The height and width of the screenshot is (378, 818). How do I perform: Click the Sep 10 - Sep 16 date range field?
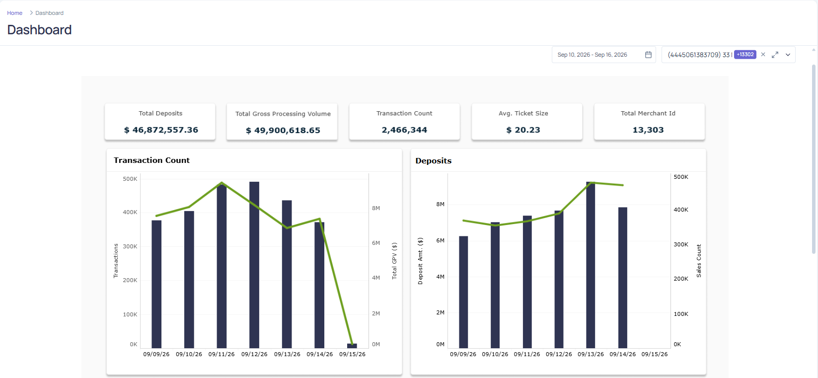point(604,55)
